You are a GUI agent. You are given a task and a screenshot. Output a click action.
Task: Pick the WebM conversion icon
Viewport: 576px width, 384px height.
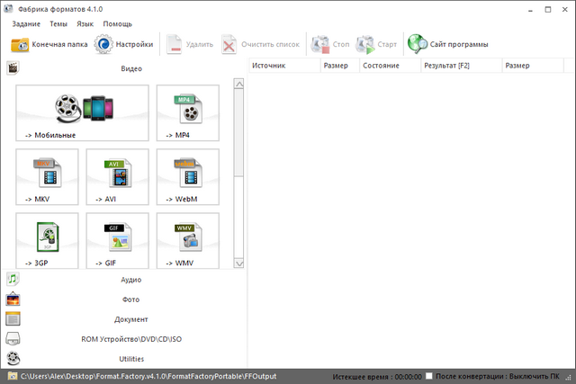coord(189,176)
